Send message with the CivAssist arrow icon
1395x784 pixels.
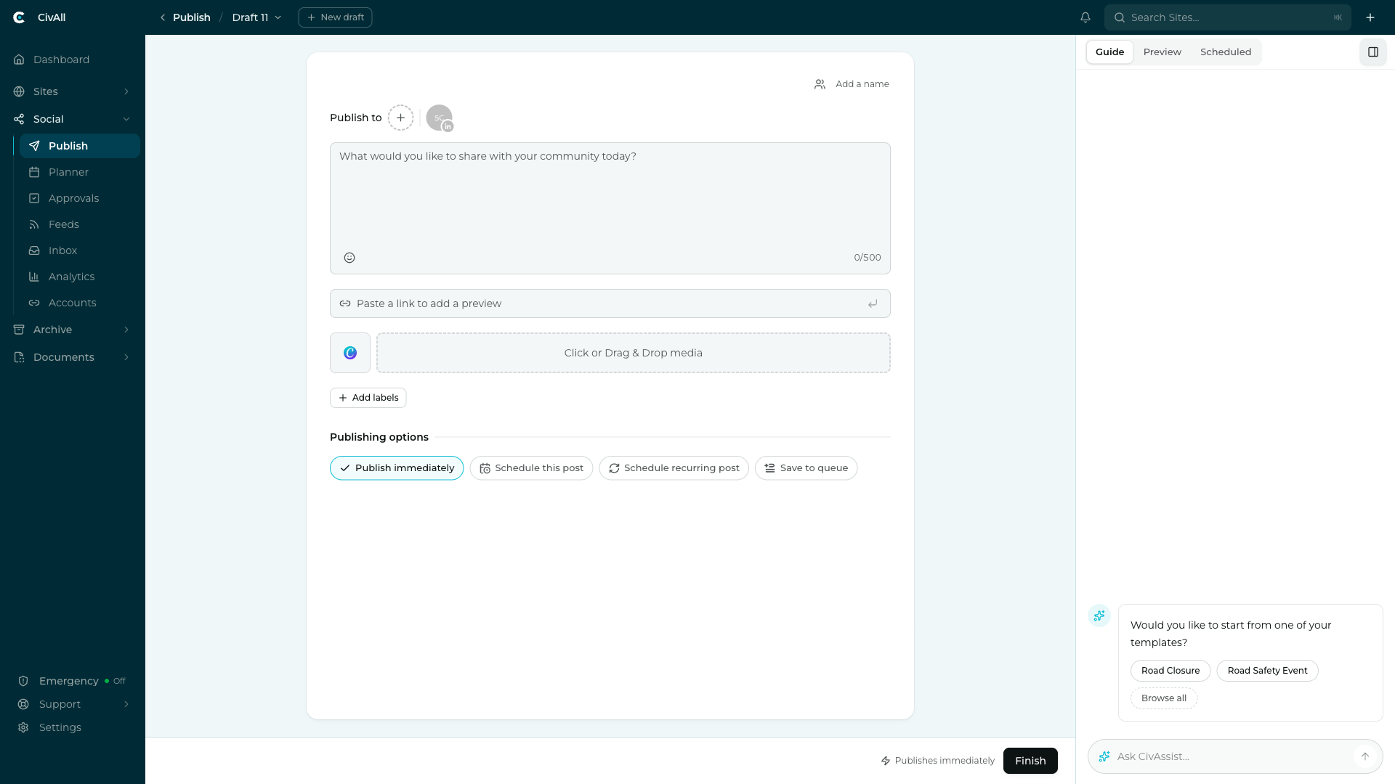[1365, 756]
